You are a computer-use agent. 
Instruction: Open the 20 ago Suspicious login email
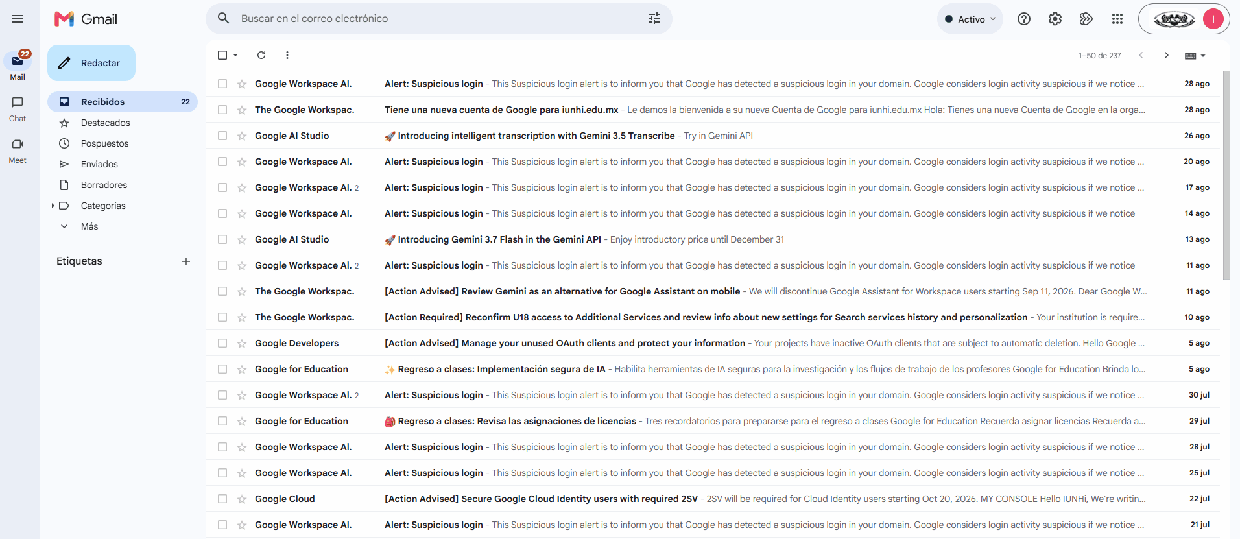click(712, 162)
